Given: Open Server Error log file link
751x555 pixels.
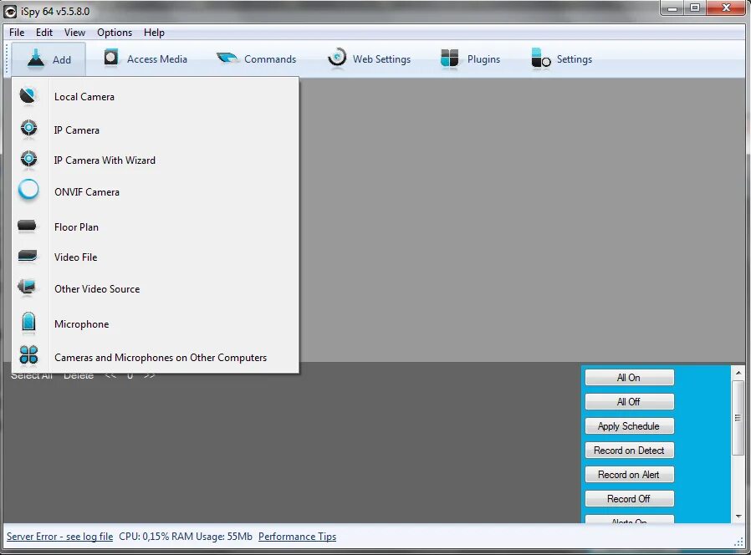Looking at the screenshot, I should click(60, 537).
